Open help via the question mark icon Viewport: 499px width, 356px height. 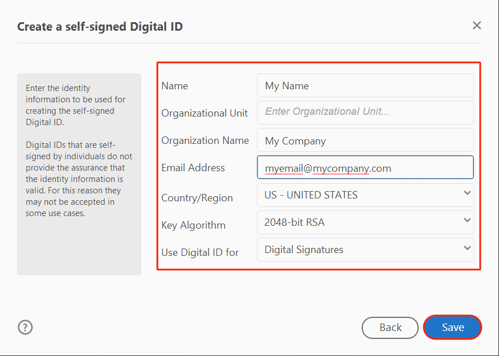(26, 327)
